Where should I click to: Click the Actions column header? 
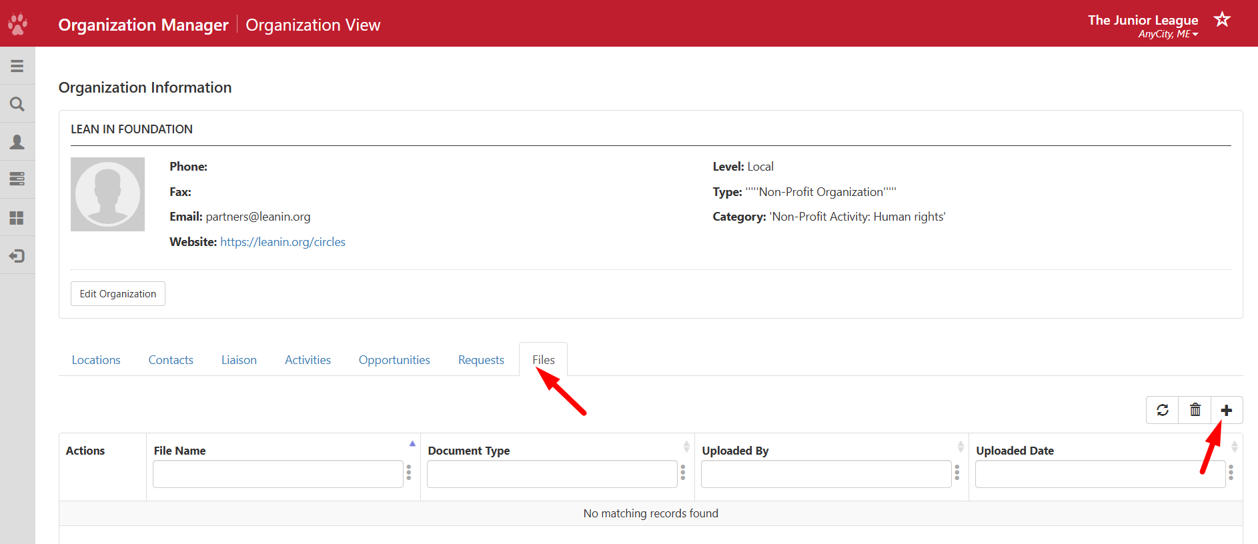pyautogui.click(x=85, y=451)
